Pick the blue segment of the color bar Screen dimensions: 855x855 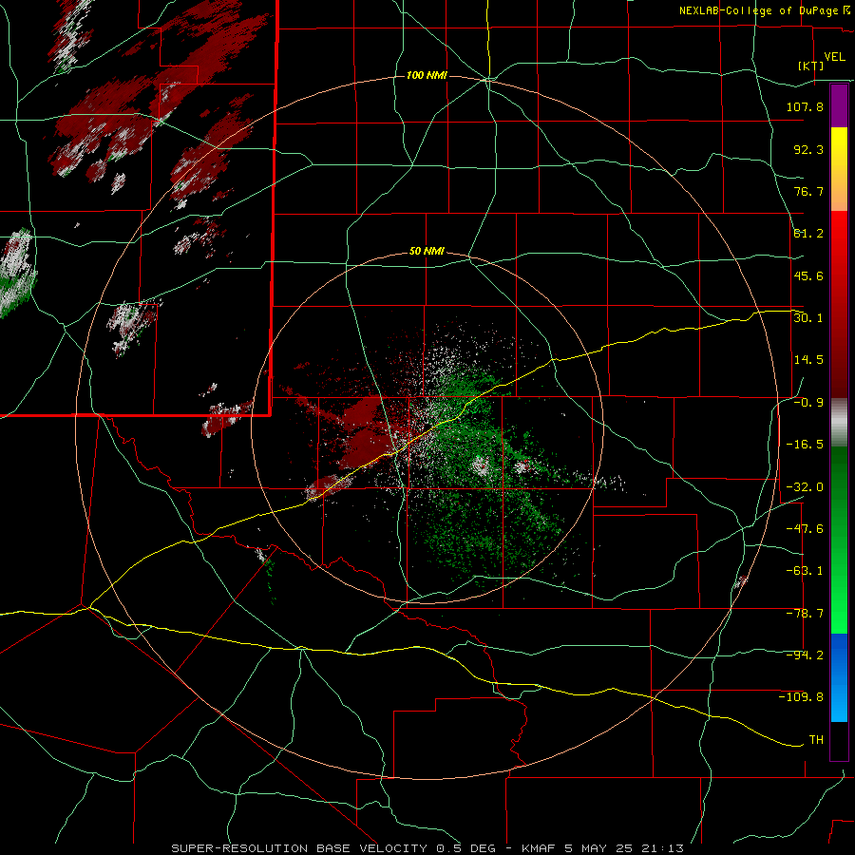click(839, 677)
